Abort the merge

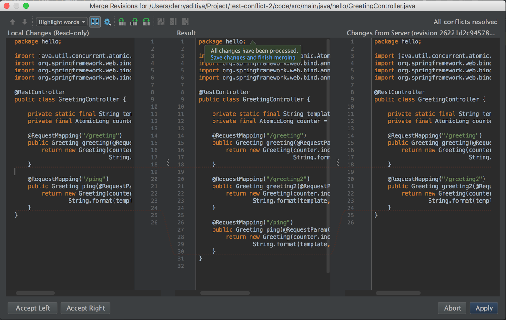click(x=452, y=308)
